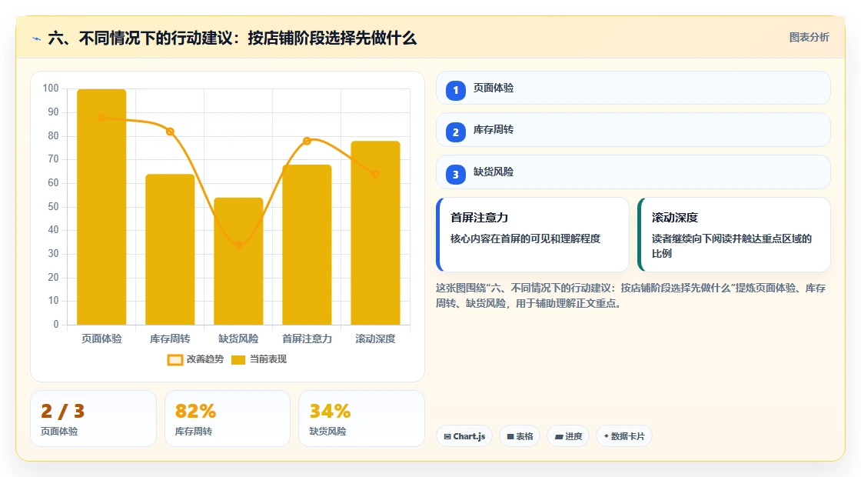Click the summary paragraph starting 这张图围绕

(x=630, y=295)
